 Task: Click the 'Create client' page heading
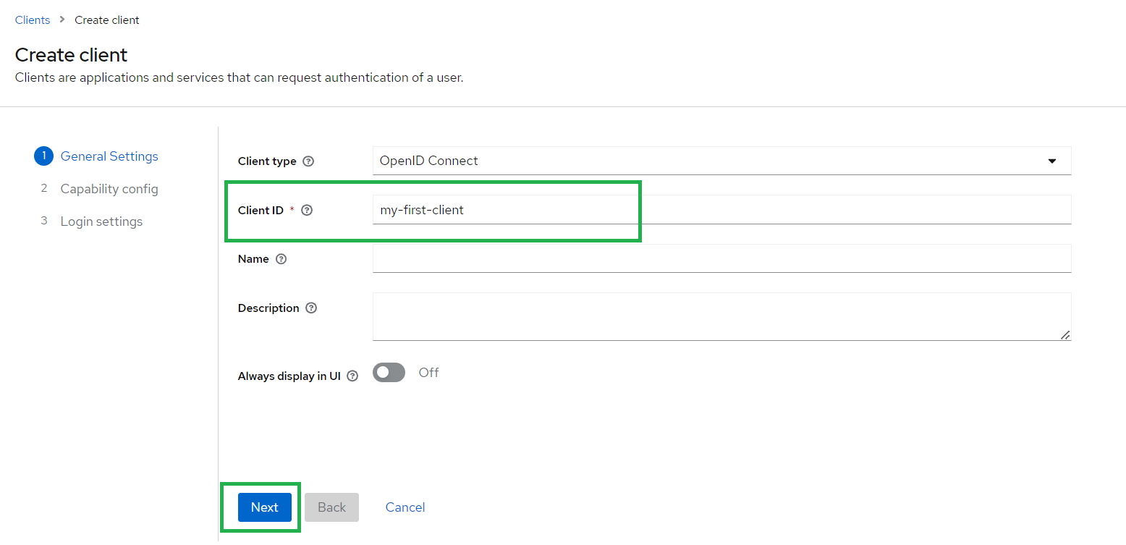tap(71, 55)
